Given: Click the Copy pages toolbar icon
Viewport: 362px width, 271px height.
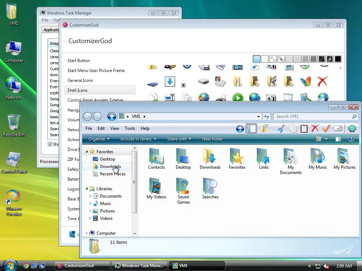Looking at the screenshot, I should pos(293,128).
